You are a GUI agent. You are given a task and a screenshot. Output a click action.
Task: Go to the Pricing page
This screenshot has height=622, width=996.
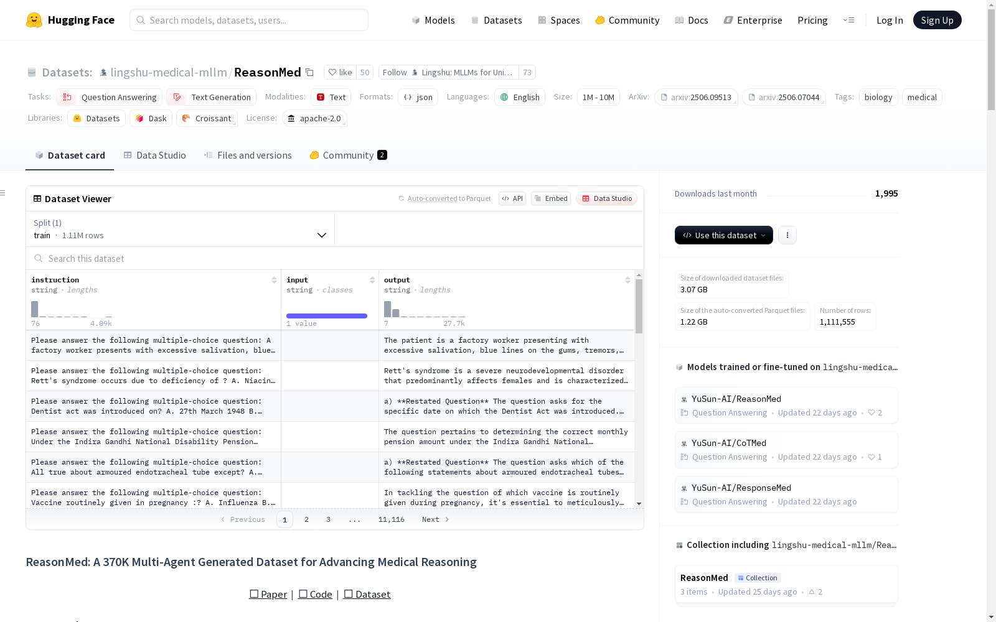[x=812, y=20]
